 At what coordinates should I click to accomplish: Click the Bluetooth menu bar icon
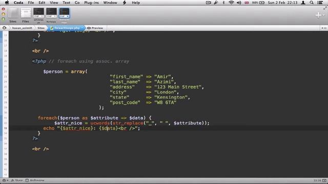click(223, 3)
